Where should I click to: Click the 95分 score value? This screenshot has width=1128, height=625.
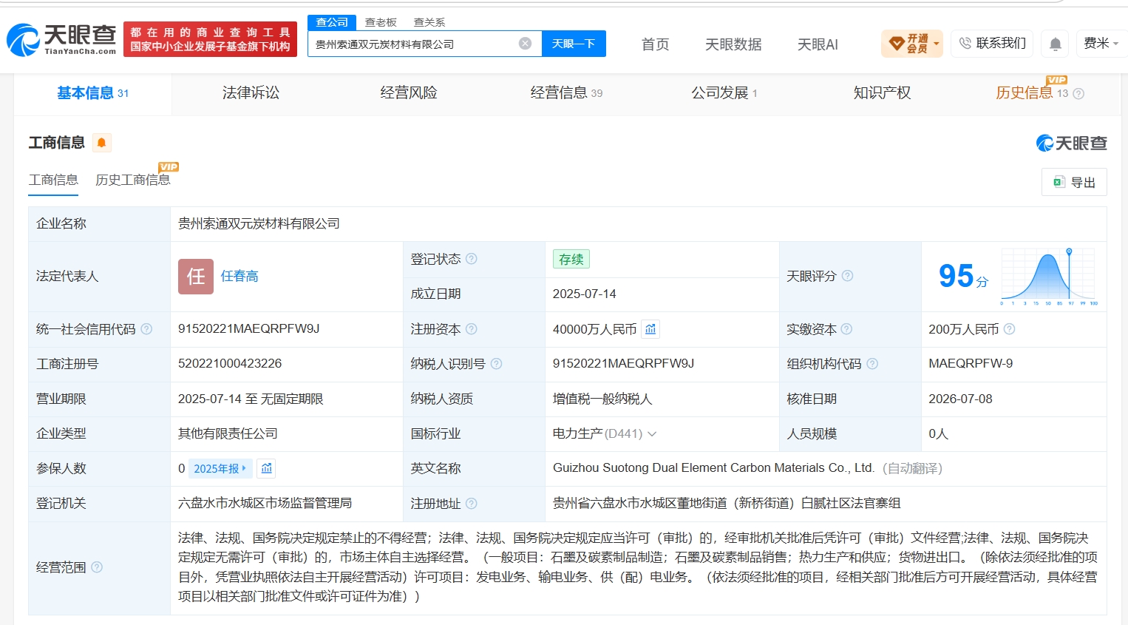pos(963,277)
